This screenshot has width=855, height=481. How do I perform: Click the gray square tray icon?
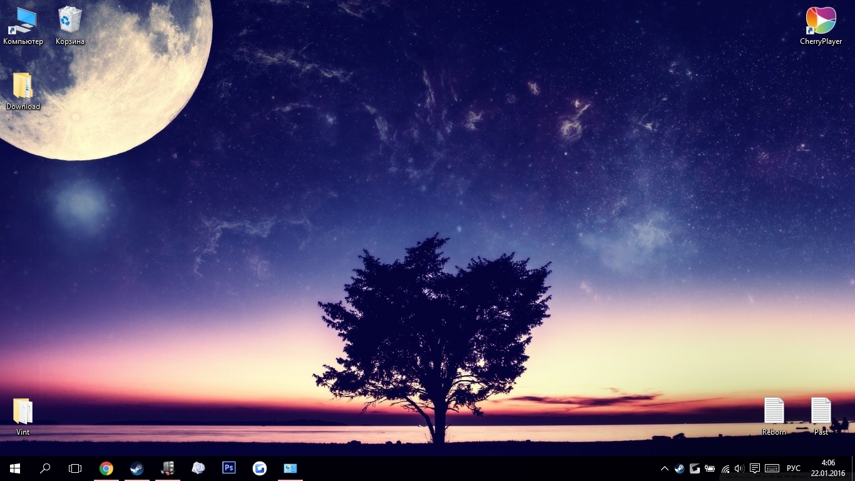coord(695,468)
